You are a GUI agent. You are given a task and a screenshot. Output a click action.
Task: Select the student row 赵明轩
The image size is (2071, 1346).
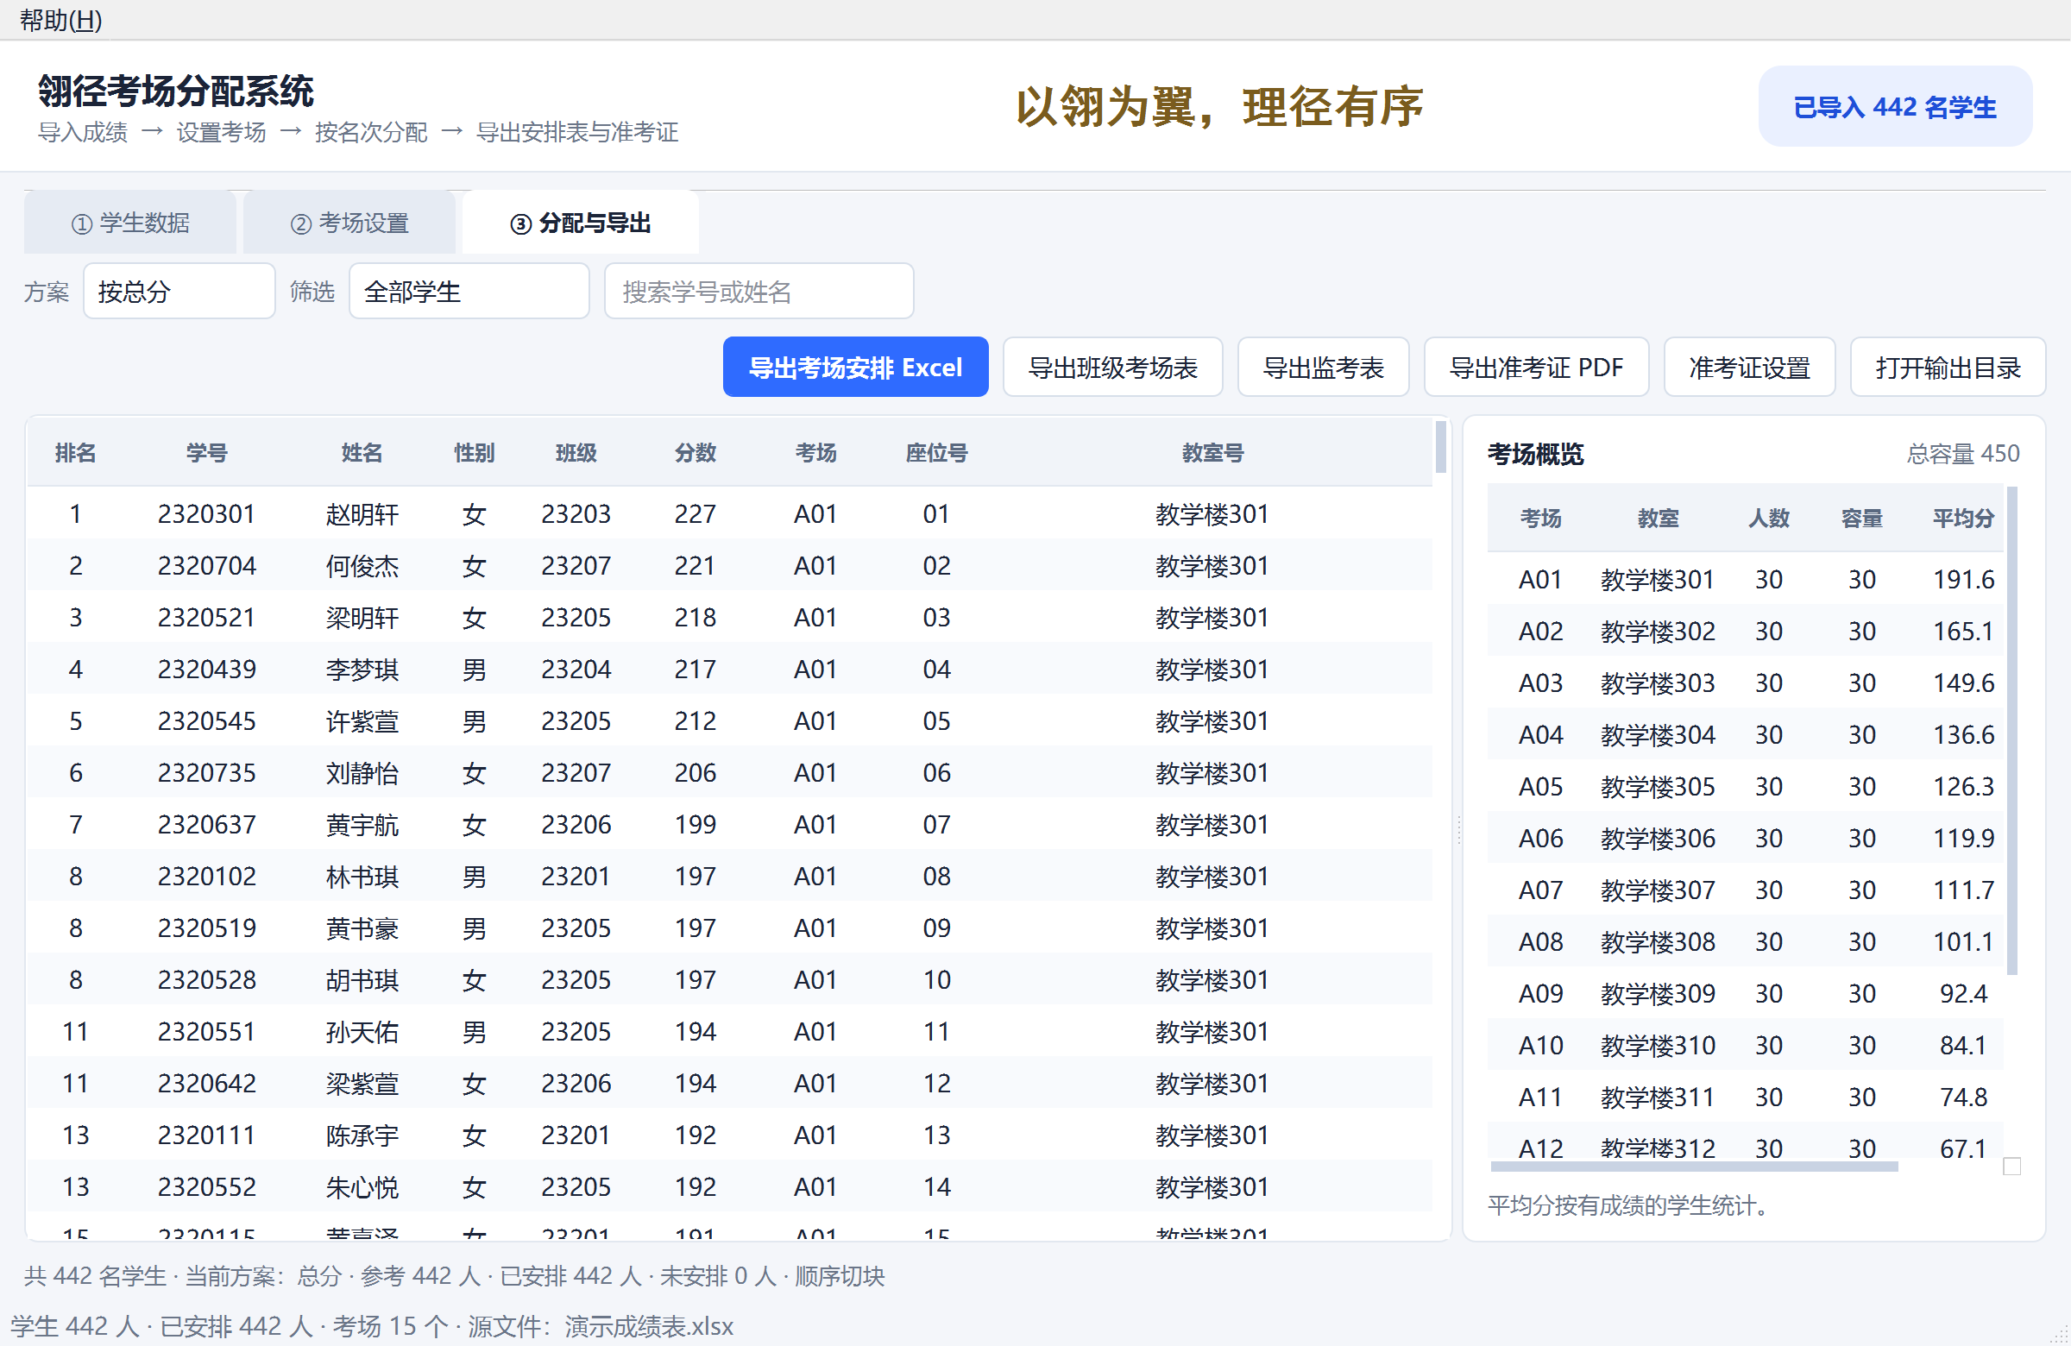[729, 513]
